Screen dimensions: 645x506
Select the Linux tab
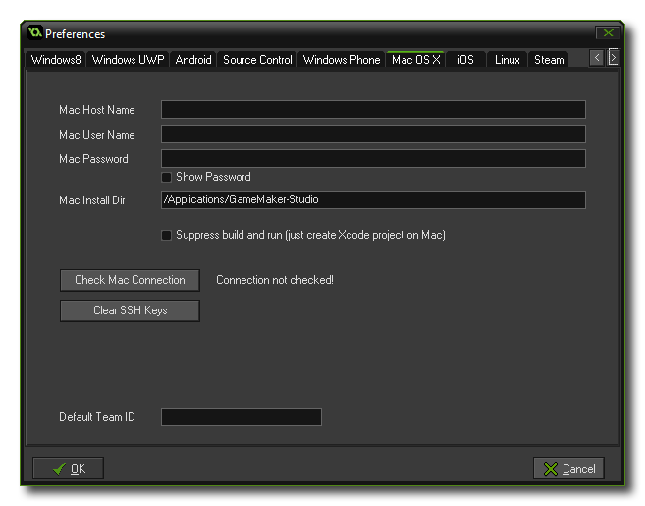(507, 60)
